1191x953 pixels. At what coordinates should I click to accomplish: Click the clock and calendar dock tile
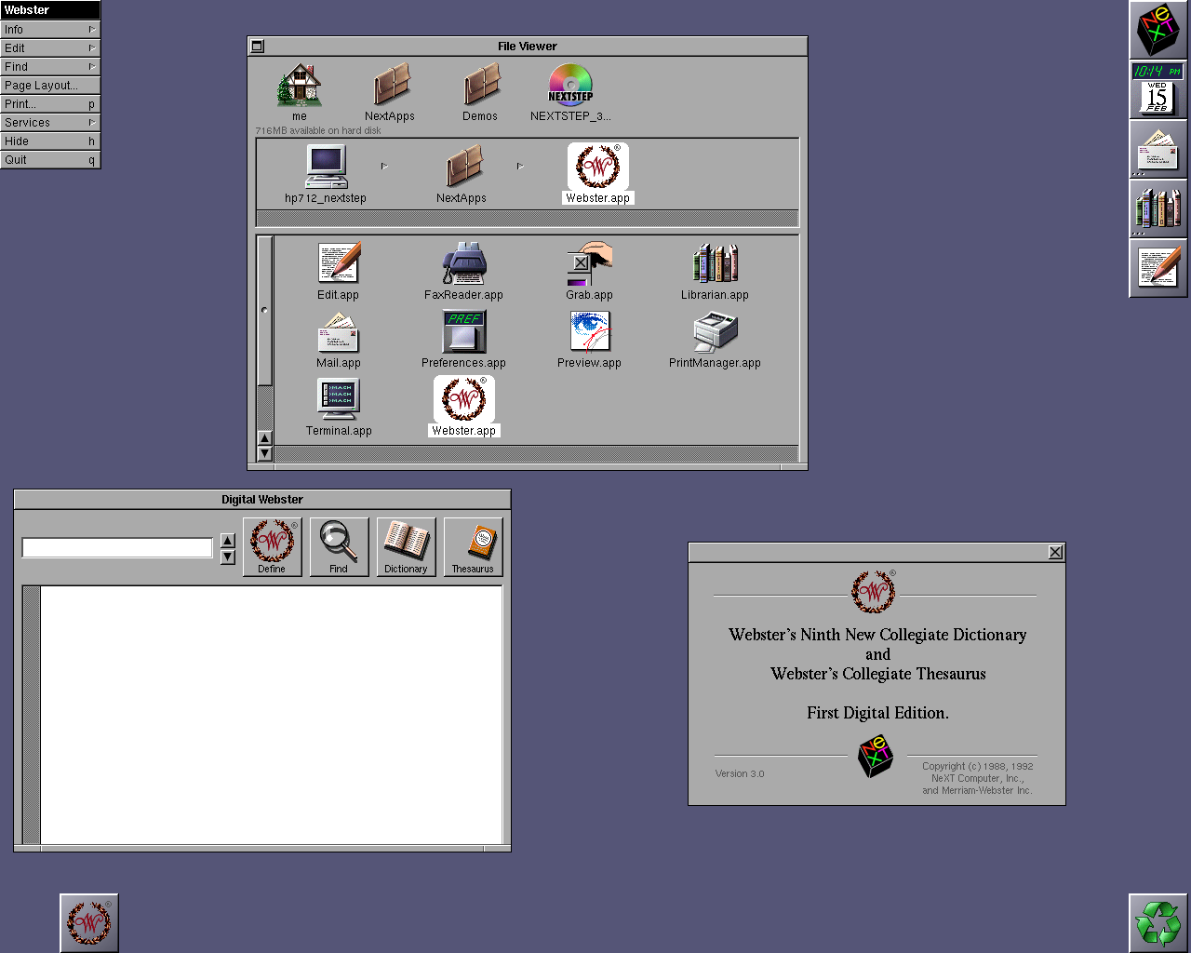tap(1158, 89)
